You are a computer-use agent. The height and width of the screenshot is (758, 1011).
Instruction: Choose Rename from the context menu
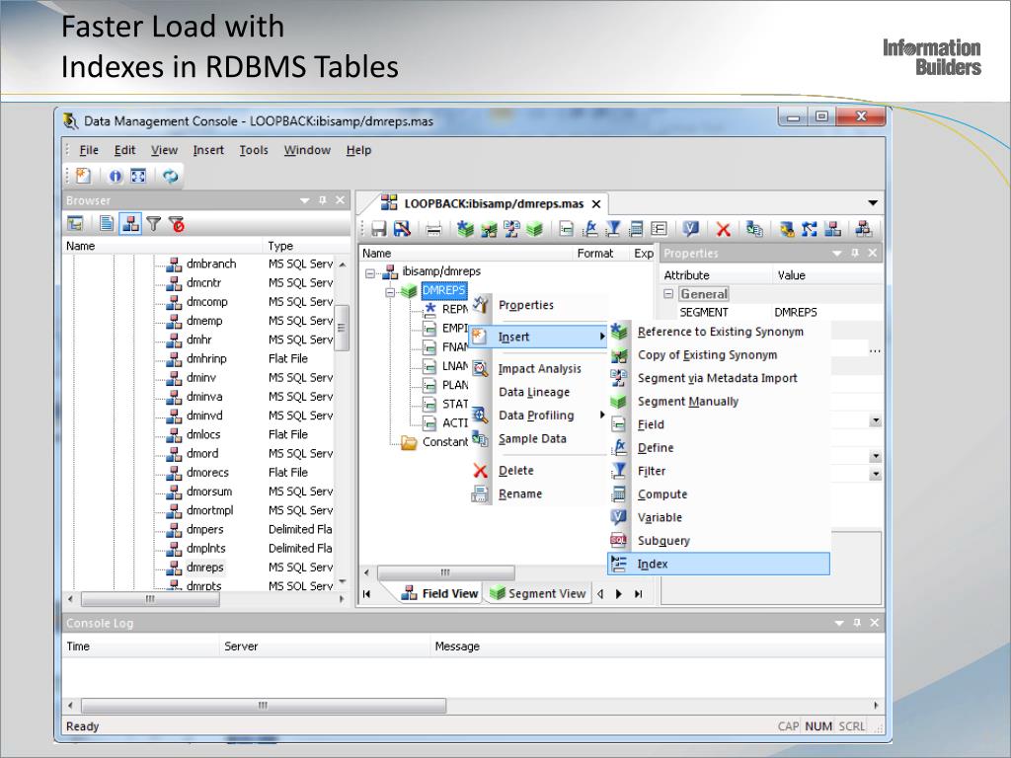click(x=538, y=493)
